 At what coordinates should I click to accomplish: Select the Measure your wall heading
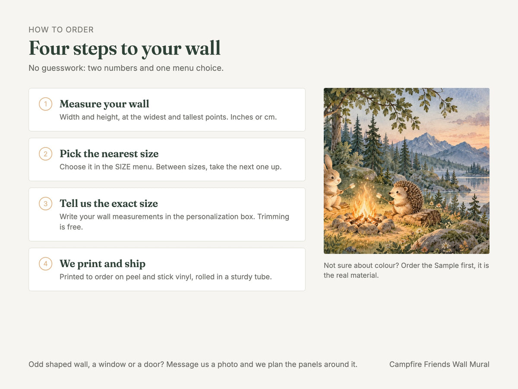[104, 104]
